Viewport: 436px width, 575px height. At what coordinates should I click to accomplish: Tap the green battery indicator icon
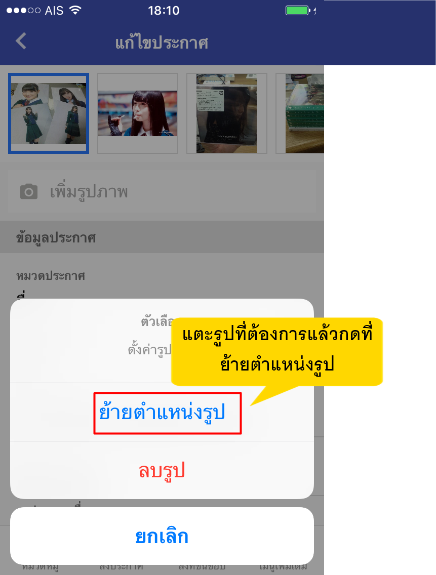click(x=298, y=10)
